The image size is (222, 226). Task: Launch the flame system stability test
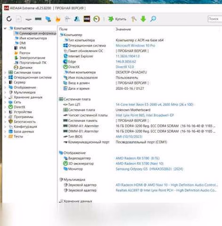[58, 19]
